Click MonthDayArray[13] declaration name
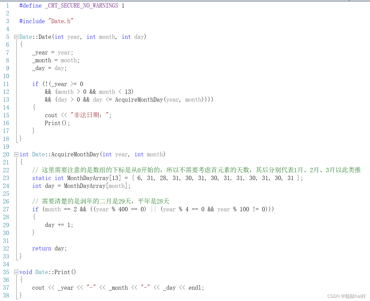The width and height of the screenshot is (370, 301). (94, 178)
